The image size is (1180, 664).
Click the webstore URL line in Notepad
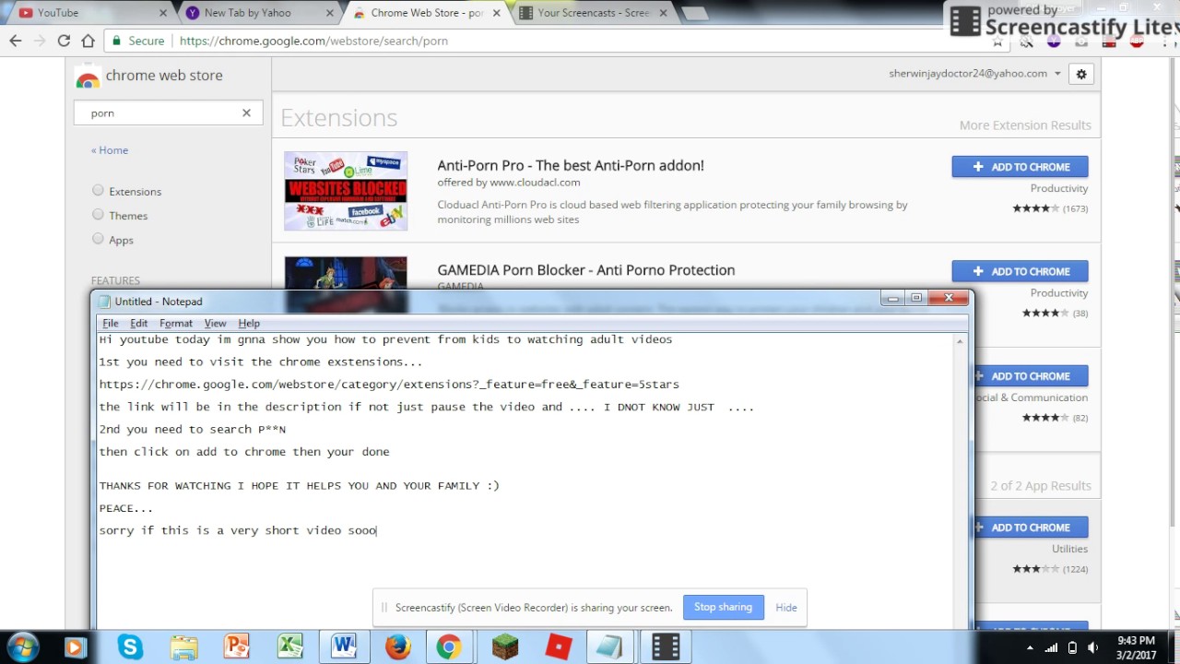(389, 385)
